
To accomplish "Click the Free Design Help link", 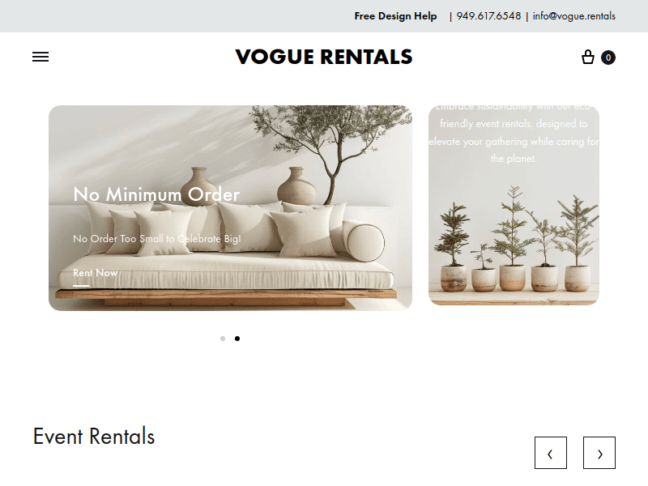I will click(x=395, y=16).
